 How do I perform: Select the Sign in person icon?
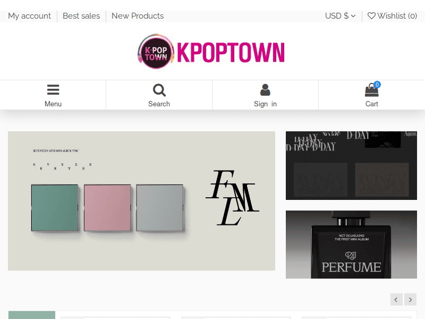[x=265, y=89]
